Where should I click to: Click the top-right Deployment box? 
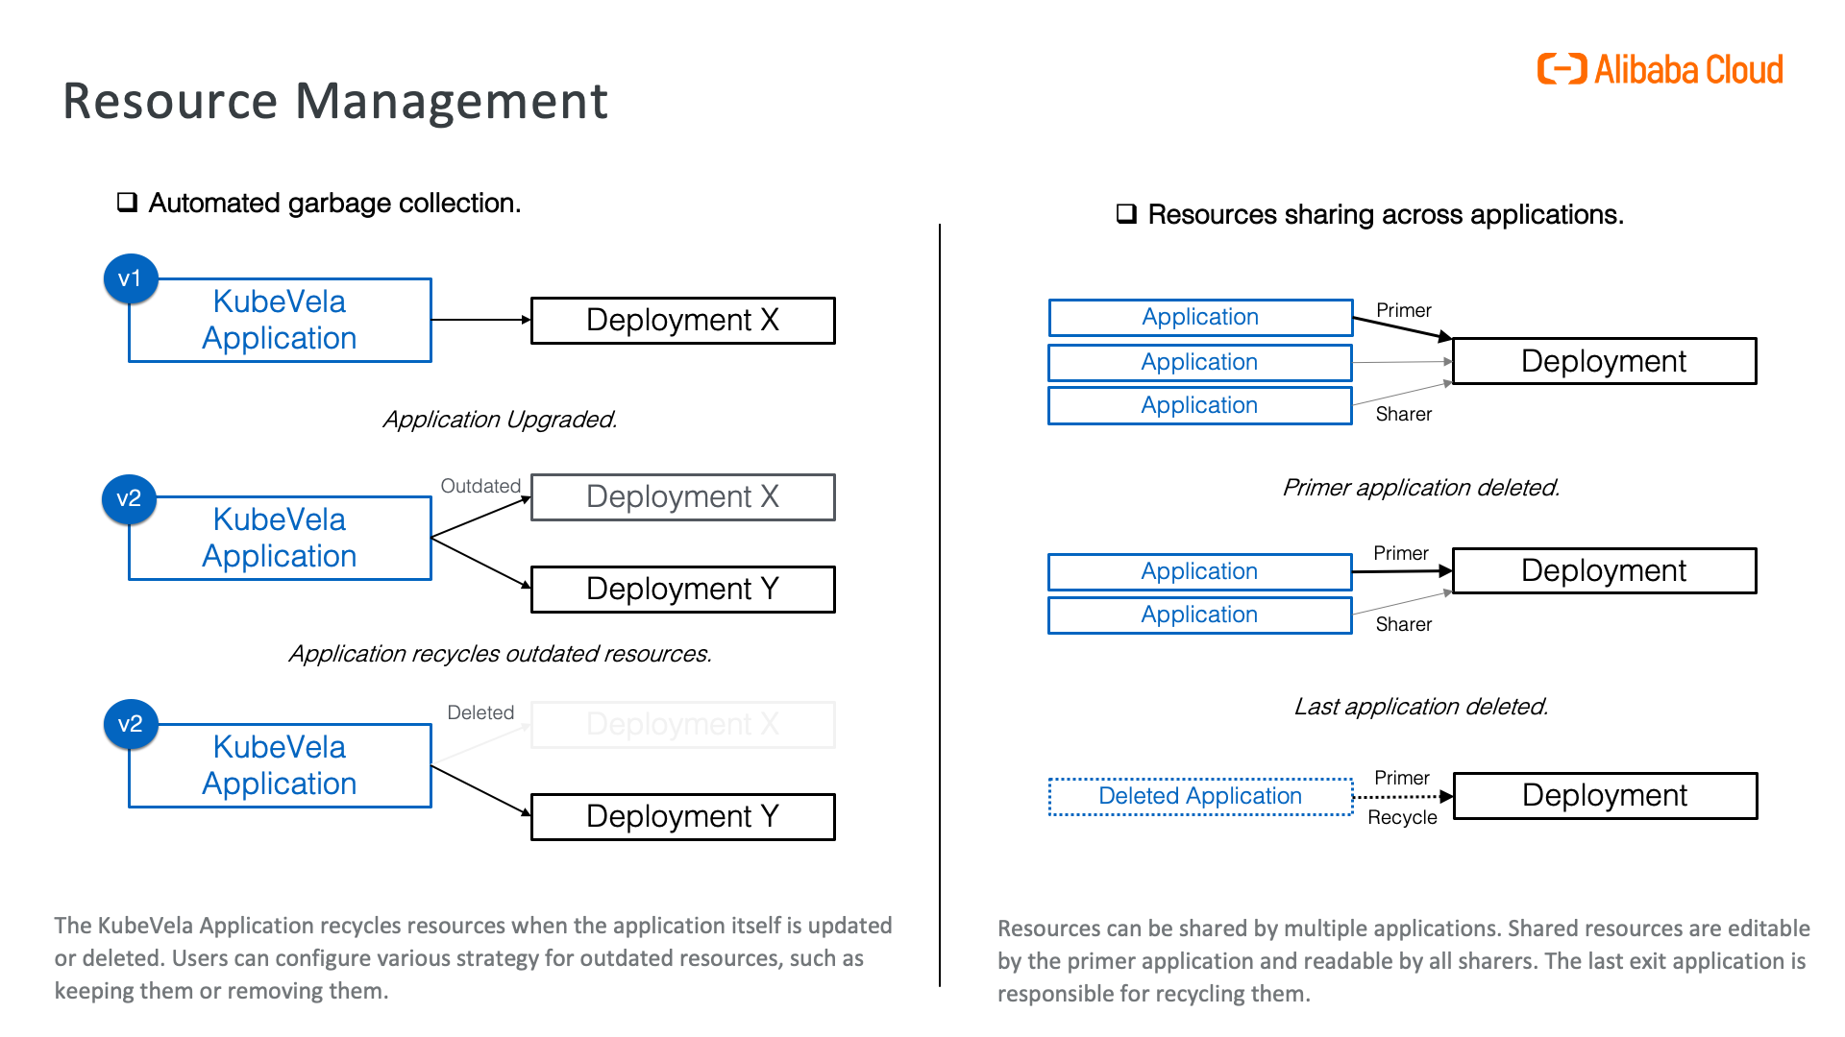1604,361
